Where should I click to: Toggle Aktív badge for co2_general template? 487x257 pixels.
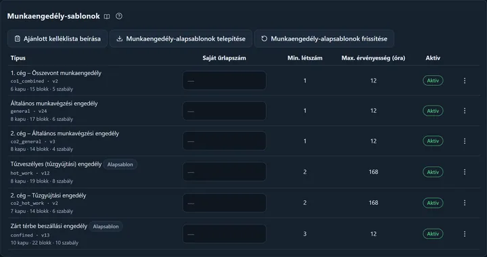pyautogui.click(x=433, y=141)
